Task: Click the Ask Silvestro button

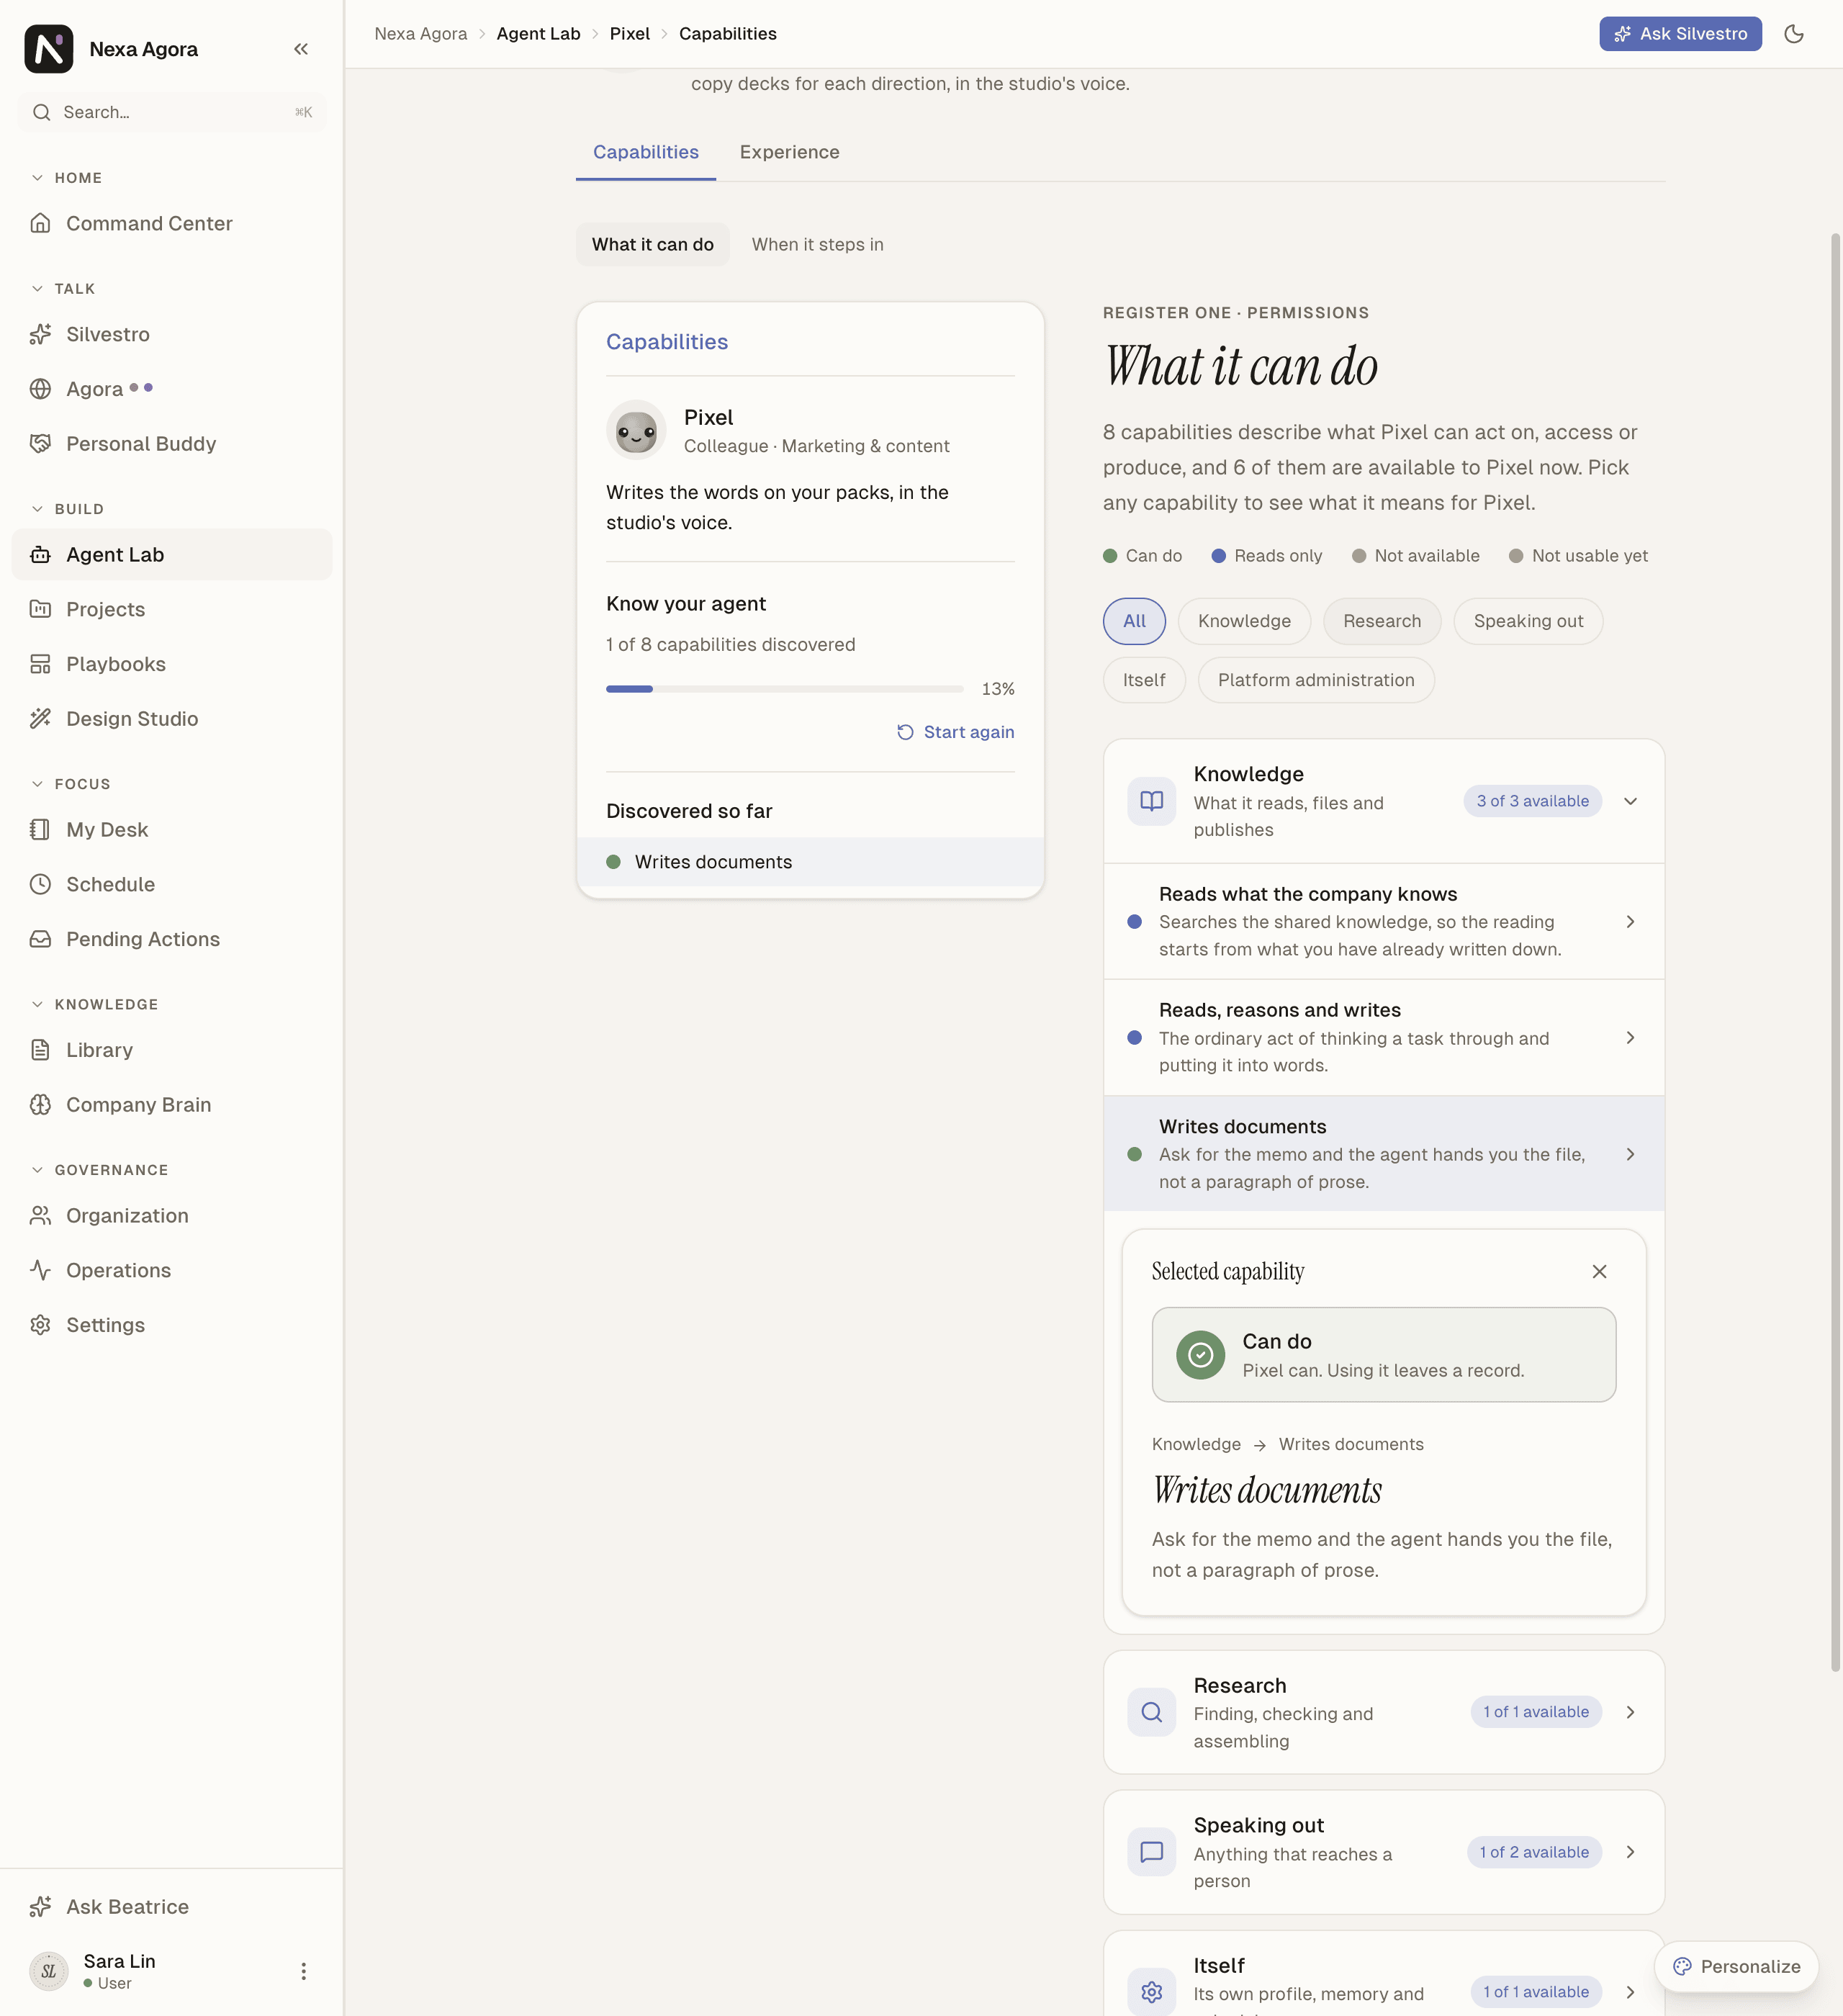Action: click(x=1680, y=34)
